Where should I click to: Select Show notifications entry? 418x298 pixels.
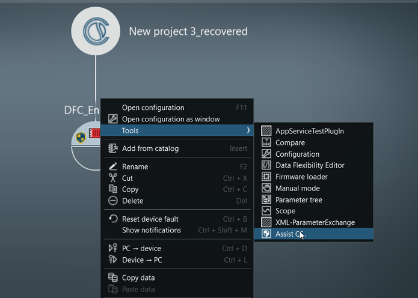(x=151, y=230)
